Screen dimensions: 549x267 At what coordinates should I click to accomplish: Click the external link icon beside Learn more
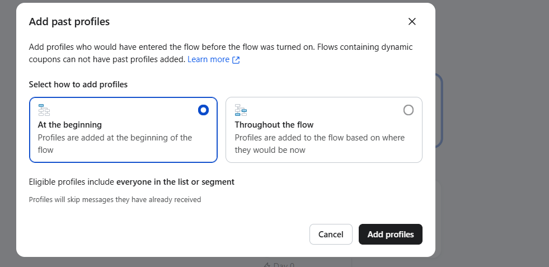tap(236, 60)
